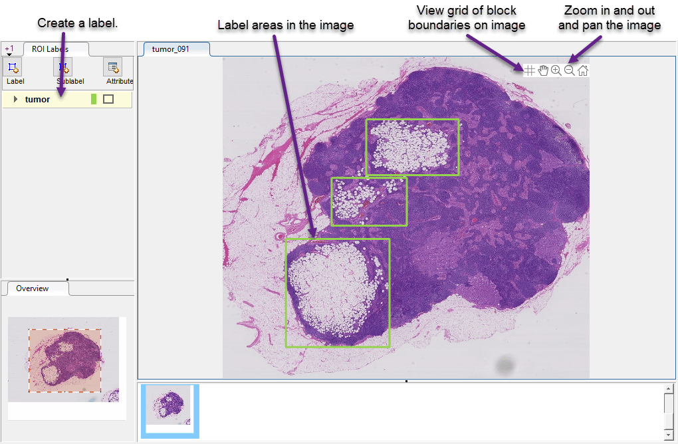
Task: Show block boundaries grid on the image
Action: pyautogui.click(x=530, y=70)
